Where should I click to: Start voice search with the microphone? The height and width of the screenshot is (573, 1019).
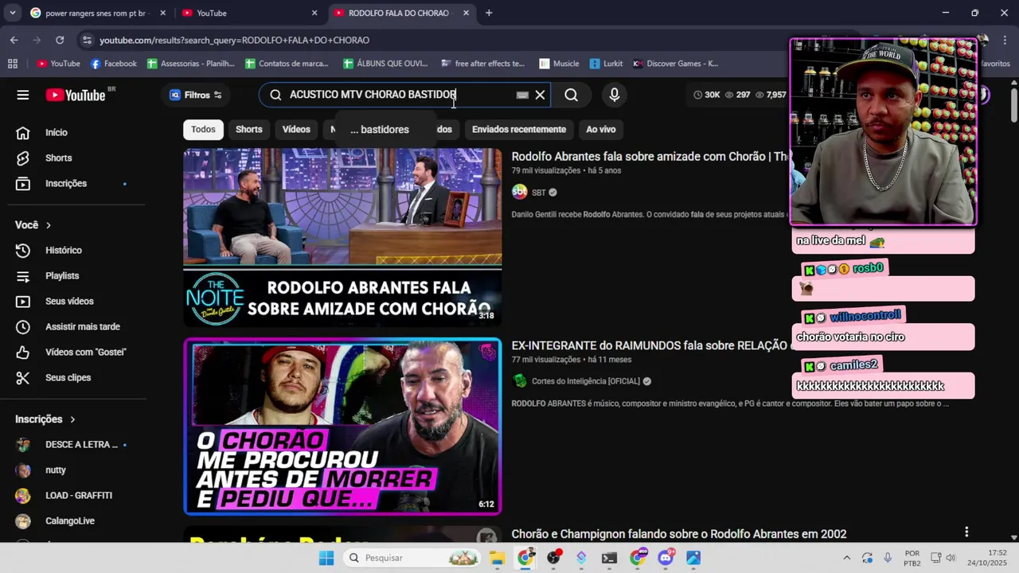tap(614, 95)
